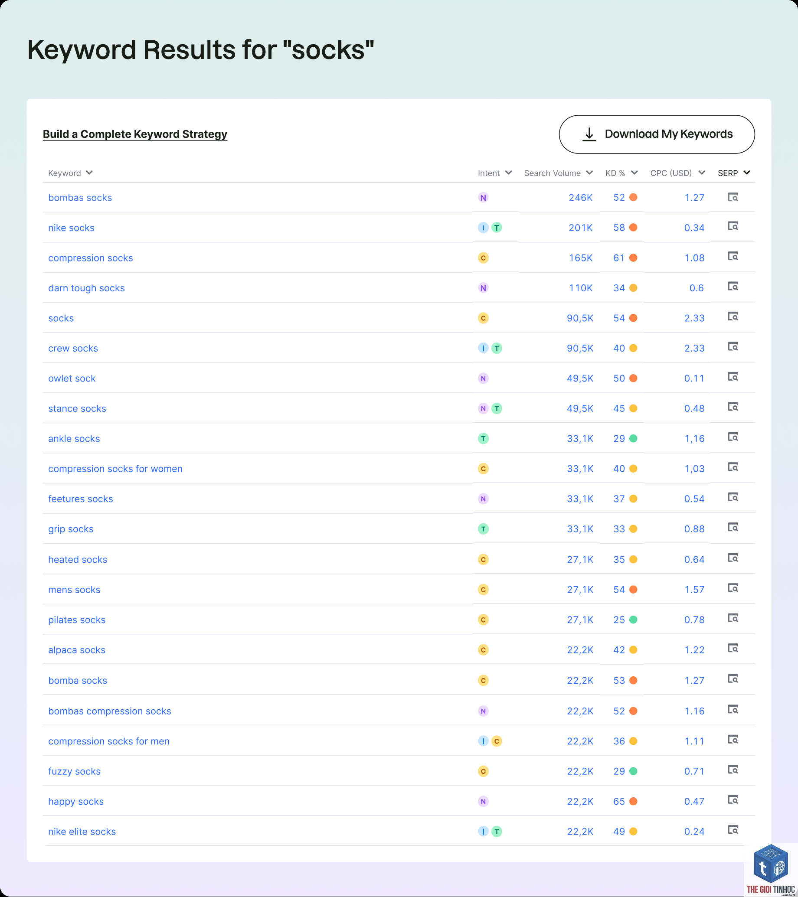The height and width of the screenshot is (897, 798).
Task: Click CPC value 0.71 for fuzzy socks
Action: pyautogui.click(x=694, y=771)
